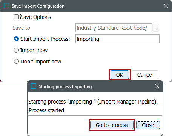
Task: Click the Save to path field
Action: (114, 28)
